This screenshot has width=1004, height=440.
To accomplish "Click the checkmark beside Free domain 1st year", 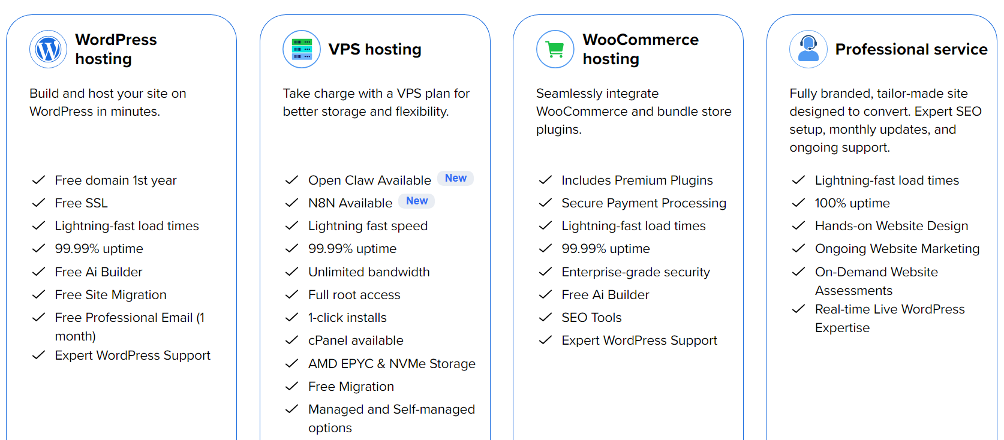I will click(x=38, y=180).
